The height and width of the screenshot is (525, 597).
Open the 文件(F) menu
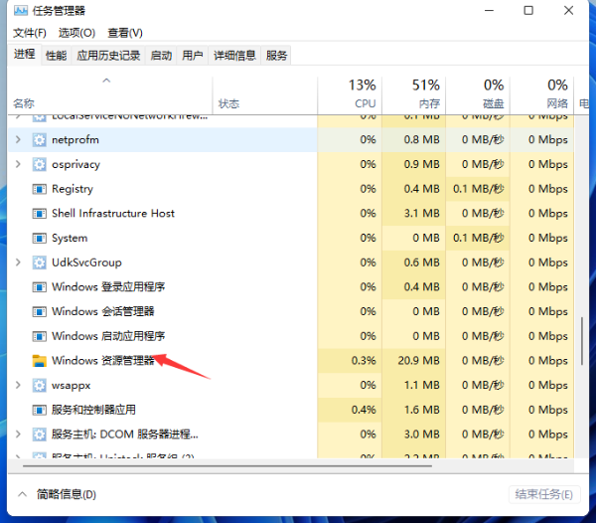coord(23,33)
